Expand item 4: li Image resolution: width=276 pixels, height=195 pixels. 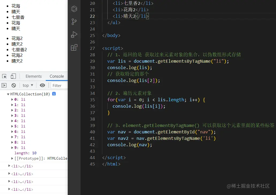12,121
